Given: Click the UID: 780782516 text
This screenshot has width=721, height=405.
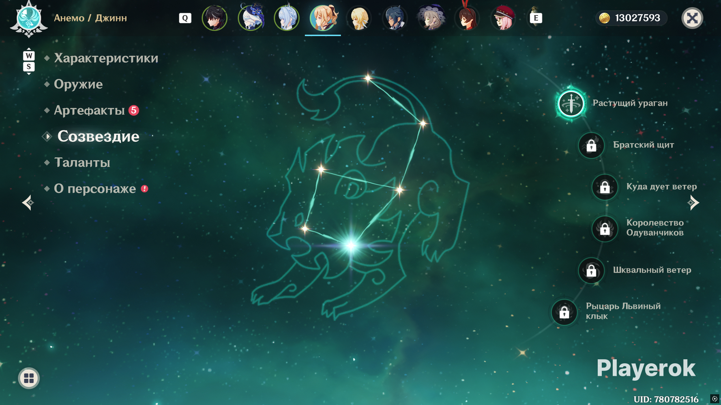Looking at the screenshot, I should [x=666, y=399].
